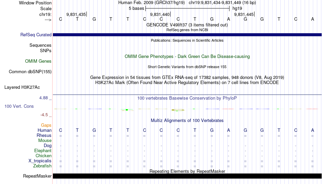Click the OMIM Gene Phenotypes track title
The width and height of the screenshot is (322, 184).
pos(187,57)
